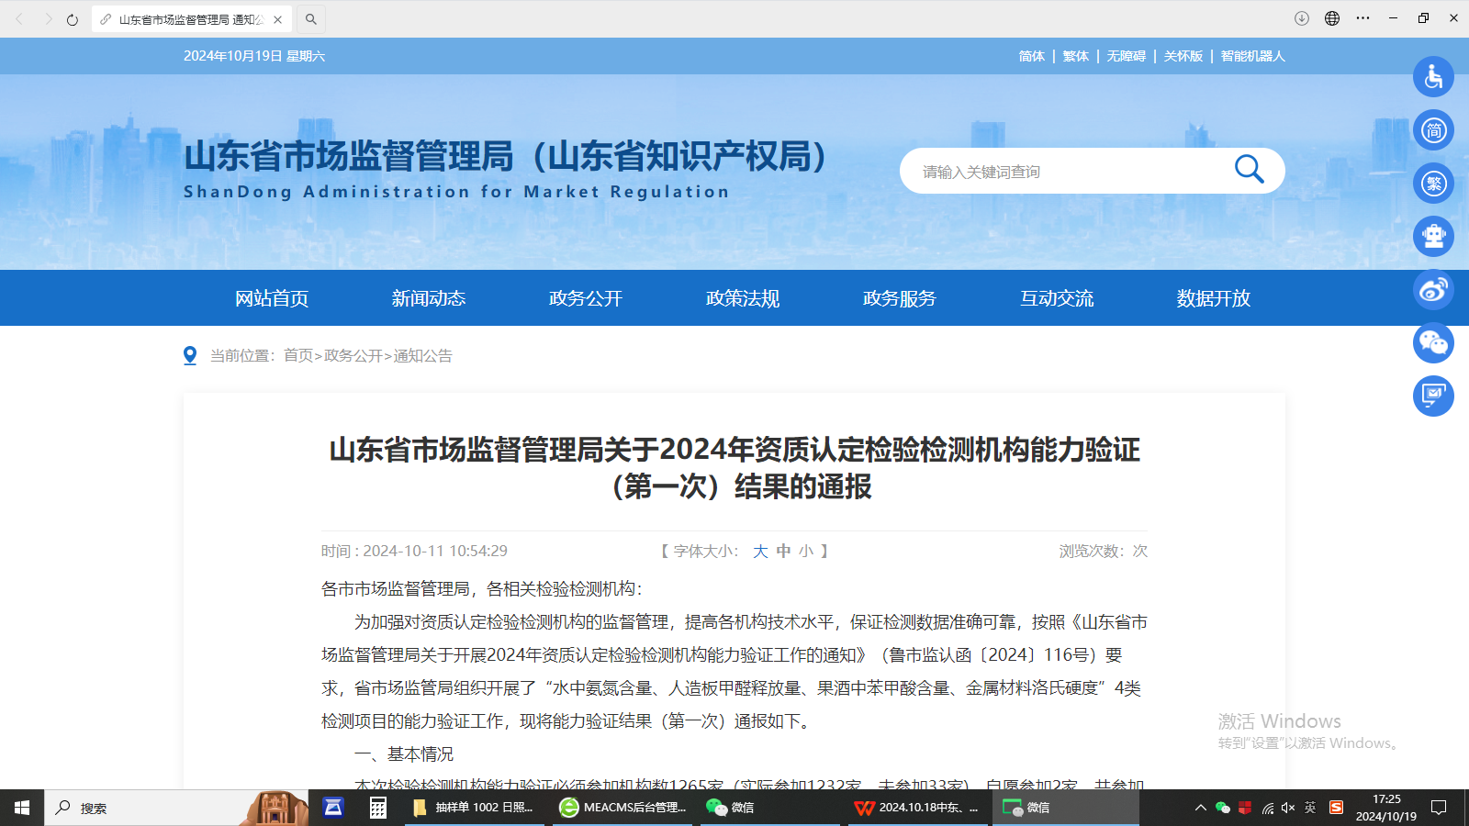Click the 无障碍 link in top bar
This screenshot has width=1469, height=826.
point(1126,56)
